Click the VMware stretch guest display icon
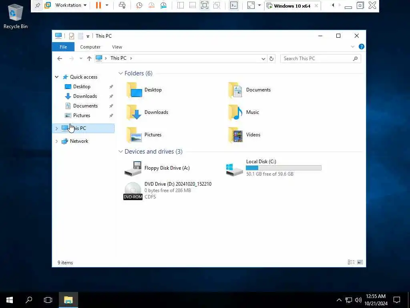The width and height of the screenshot is (410, 308). pos(251,5)
